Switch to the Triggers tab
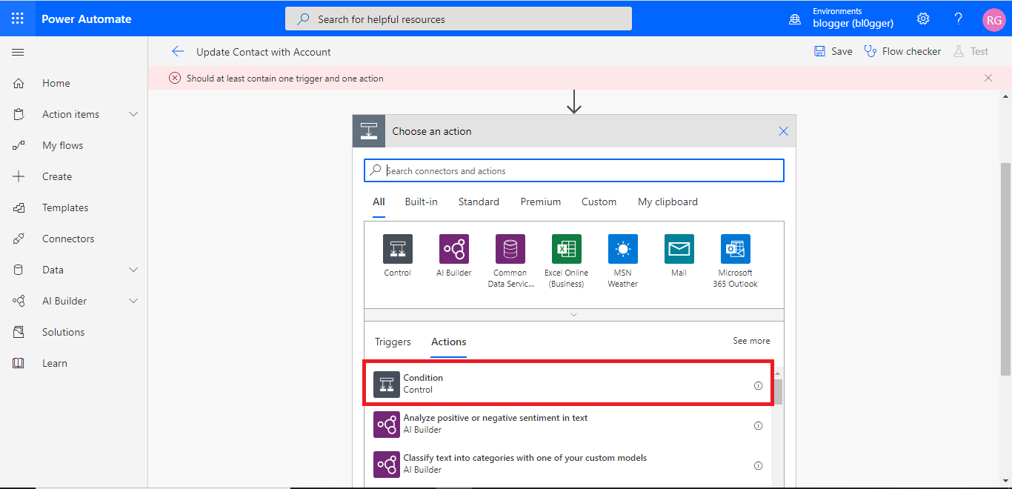1012x489 pixels. 393,342
